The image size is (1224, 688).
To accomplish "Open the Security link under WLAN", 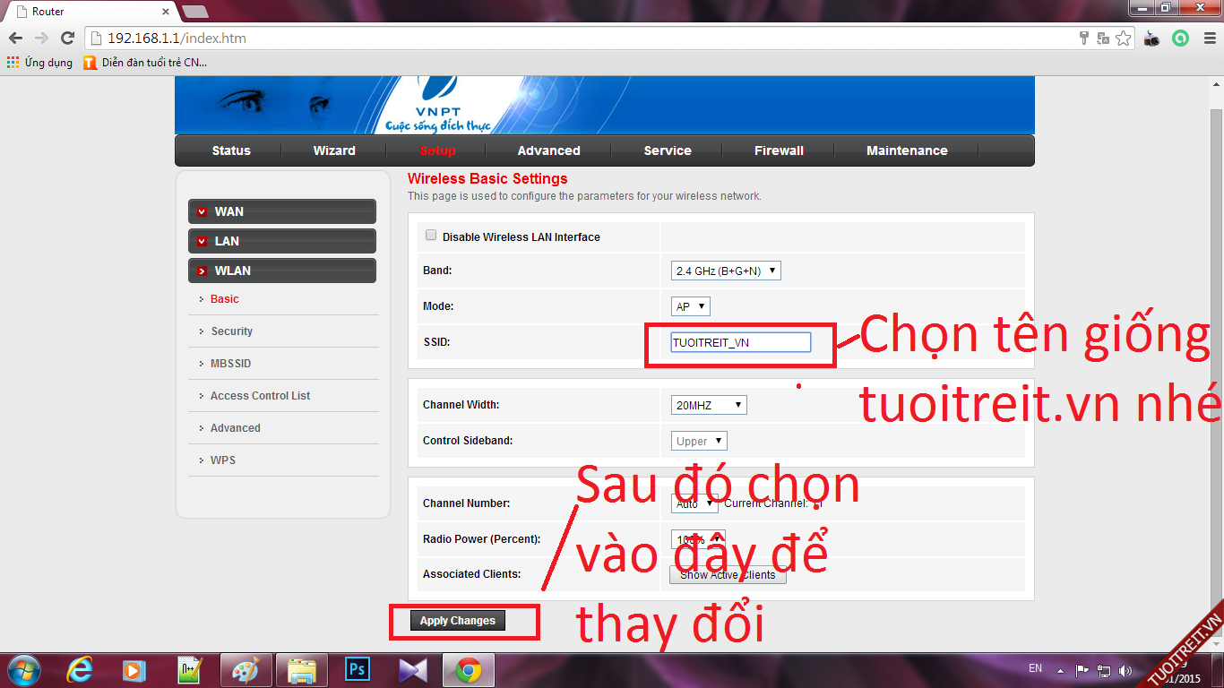I will [x=231, y=331].
